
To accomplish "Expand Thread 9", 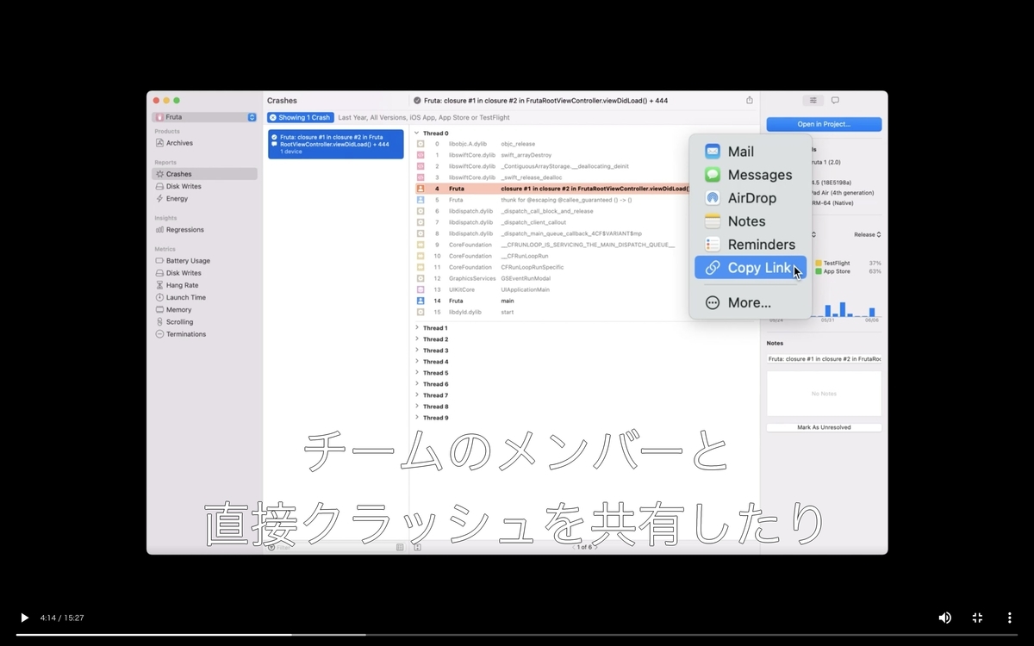I will coord(417,418).
